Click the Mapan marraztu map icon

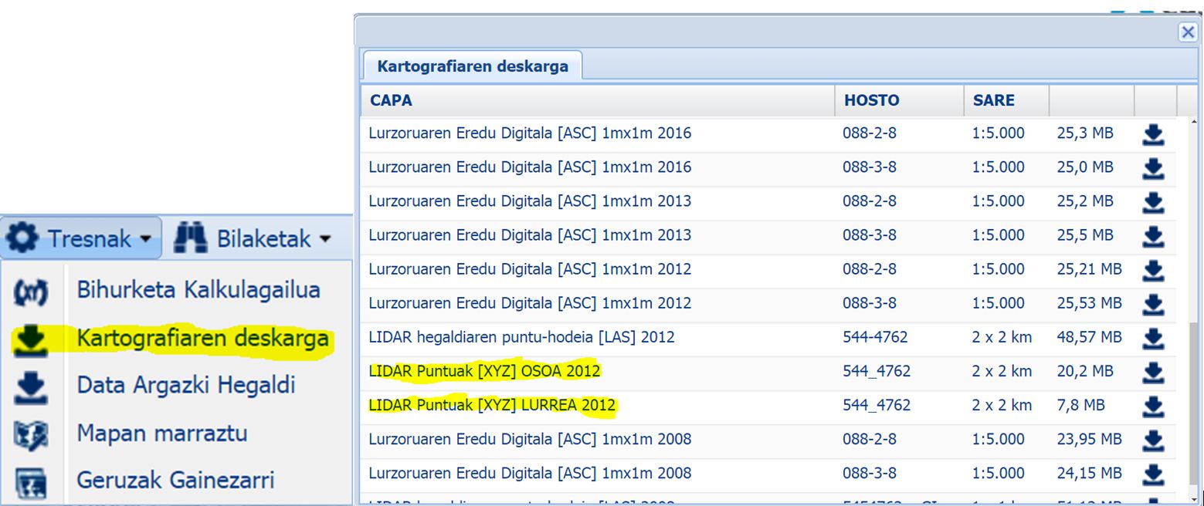click(x=31, y=434)
